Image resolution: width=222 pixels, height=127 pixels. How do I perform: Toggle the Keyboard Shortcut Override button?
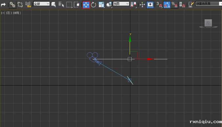(150, 5)
